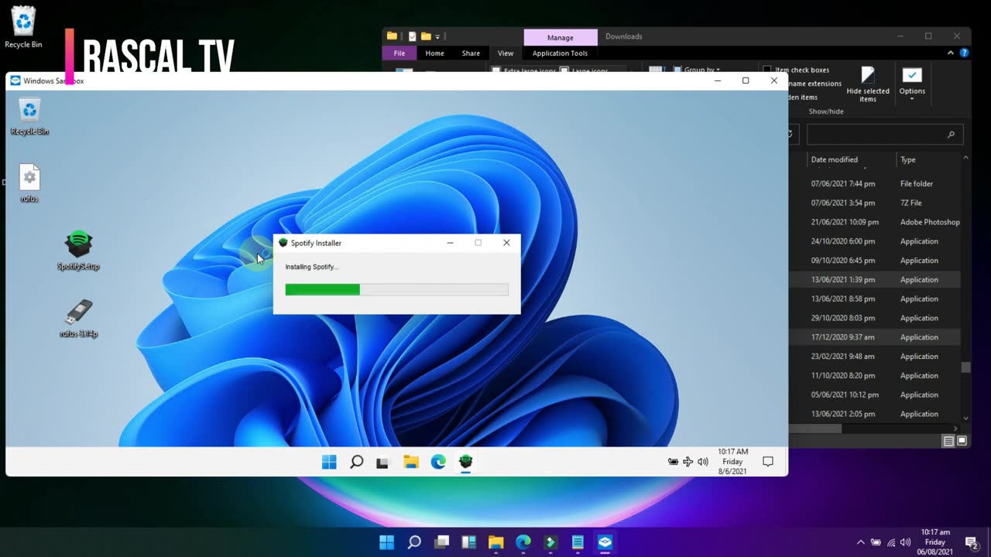
Task: Open the Recycle Bin inside Windows Sandbox
Action: point(29,117)
